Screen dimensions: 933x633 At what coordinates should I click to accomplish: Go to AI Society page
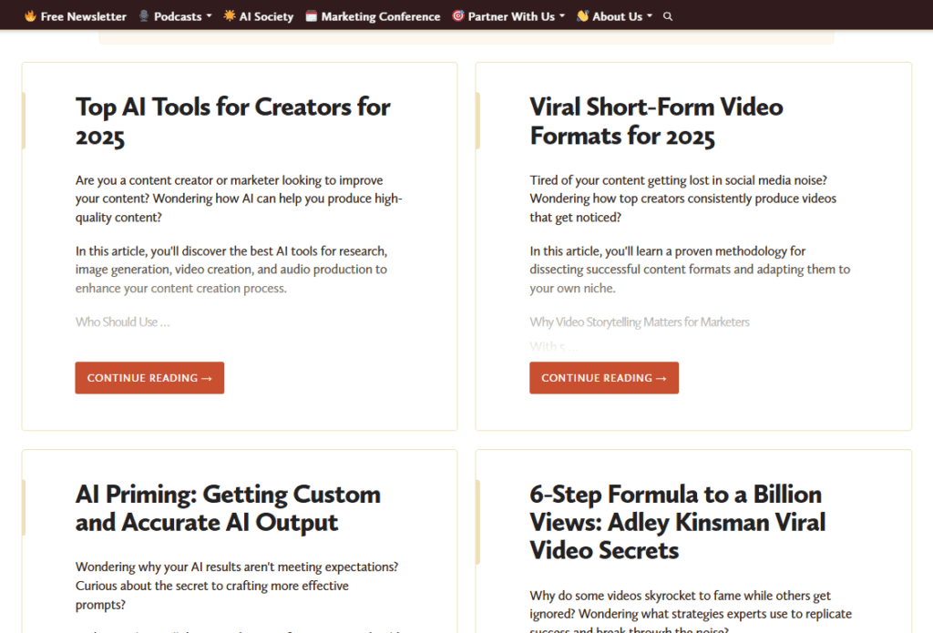[258, 16]
